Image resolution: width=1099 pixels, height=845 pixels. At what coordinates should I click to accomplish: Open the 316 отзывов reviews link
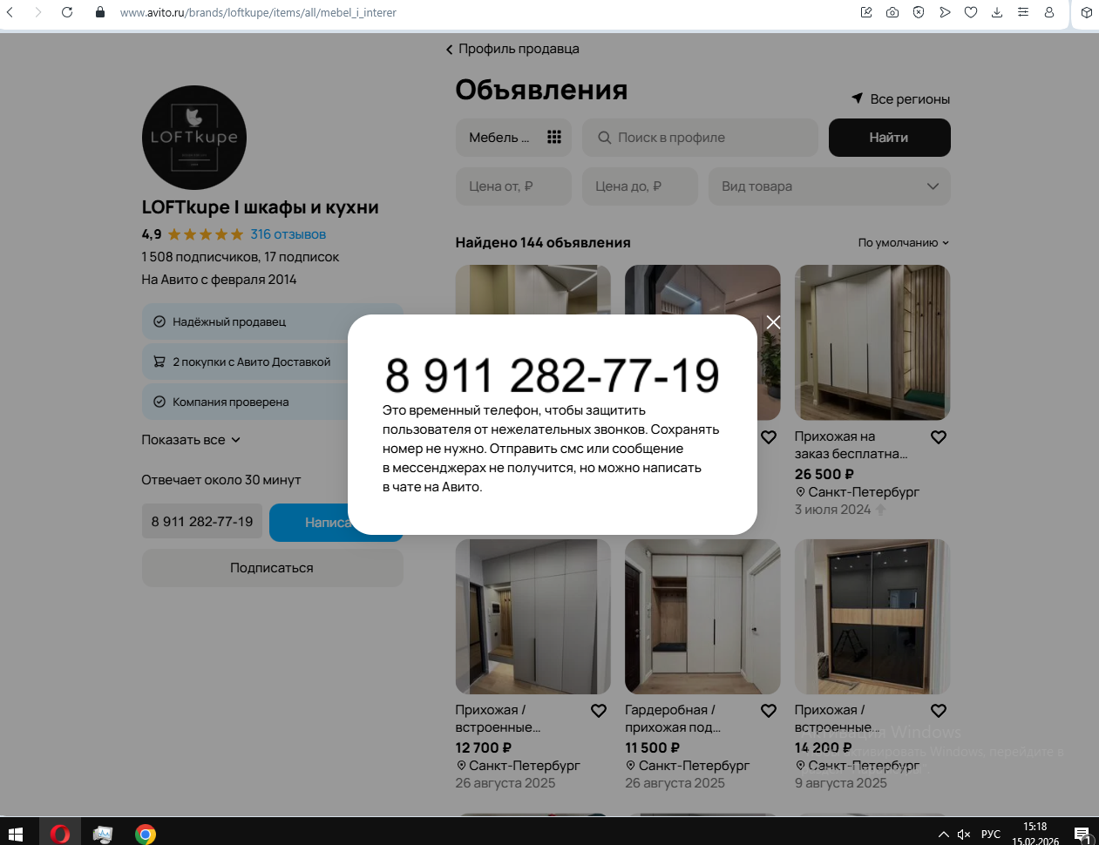click(288, 234)
